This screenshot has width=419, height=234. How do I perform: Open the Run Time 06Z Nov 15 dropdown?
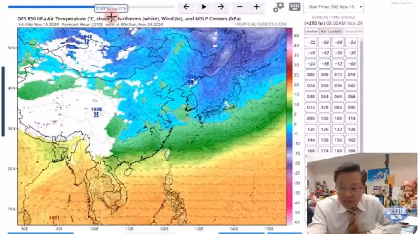click(x=334, y=6)
